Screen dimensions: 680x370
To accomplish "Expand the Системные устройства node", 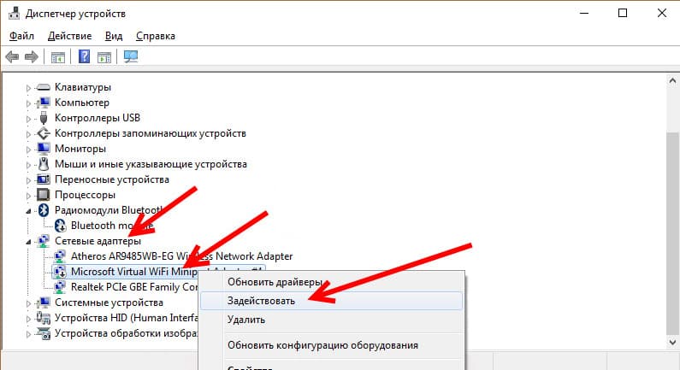I will [x=28, y=303].
